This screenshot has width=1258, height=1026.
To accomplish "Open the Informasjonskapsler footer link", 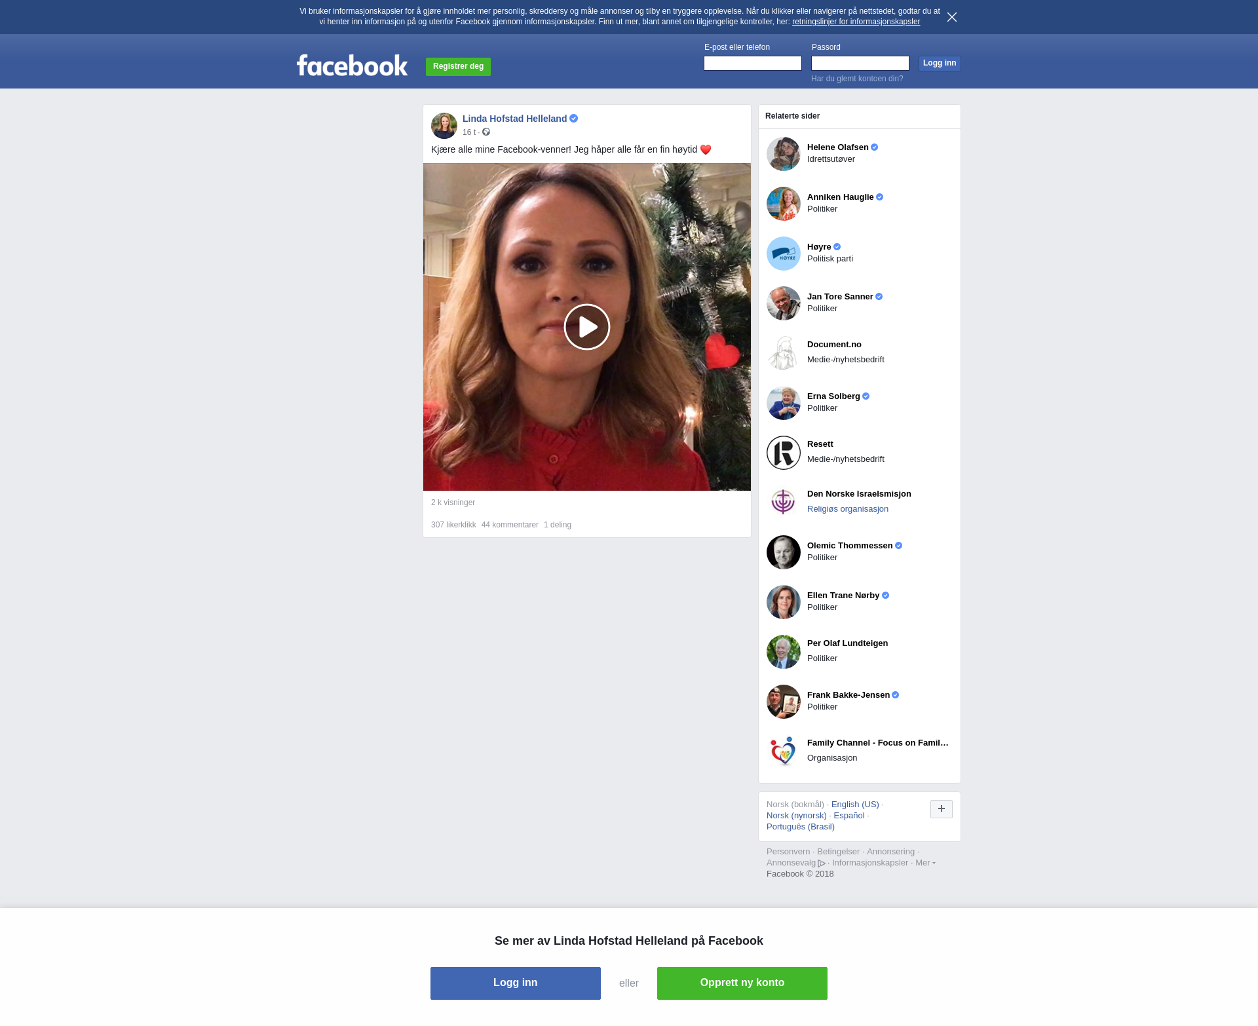I will click(870, 863).
